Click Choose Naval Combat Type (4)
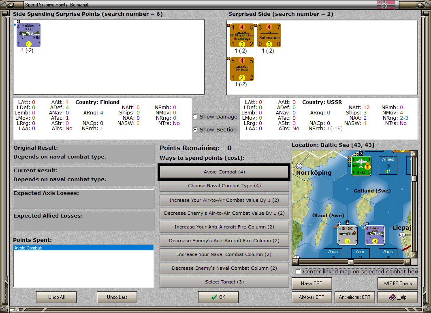Screen dimensions: 431x313 click(x=224, y=186)
